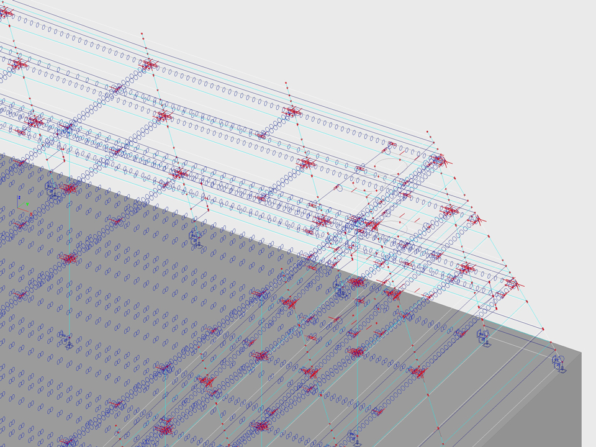Click red node atop the leftmost vertical post
596x447 pixels.
[x=142, y=32]
